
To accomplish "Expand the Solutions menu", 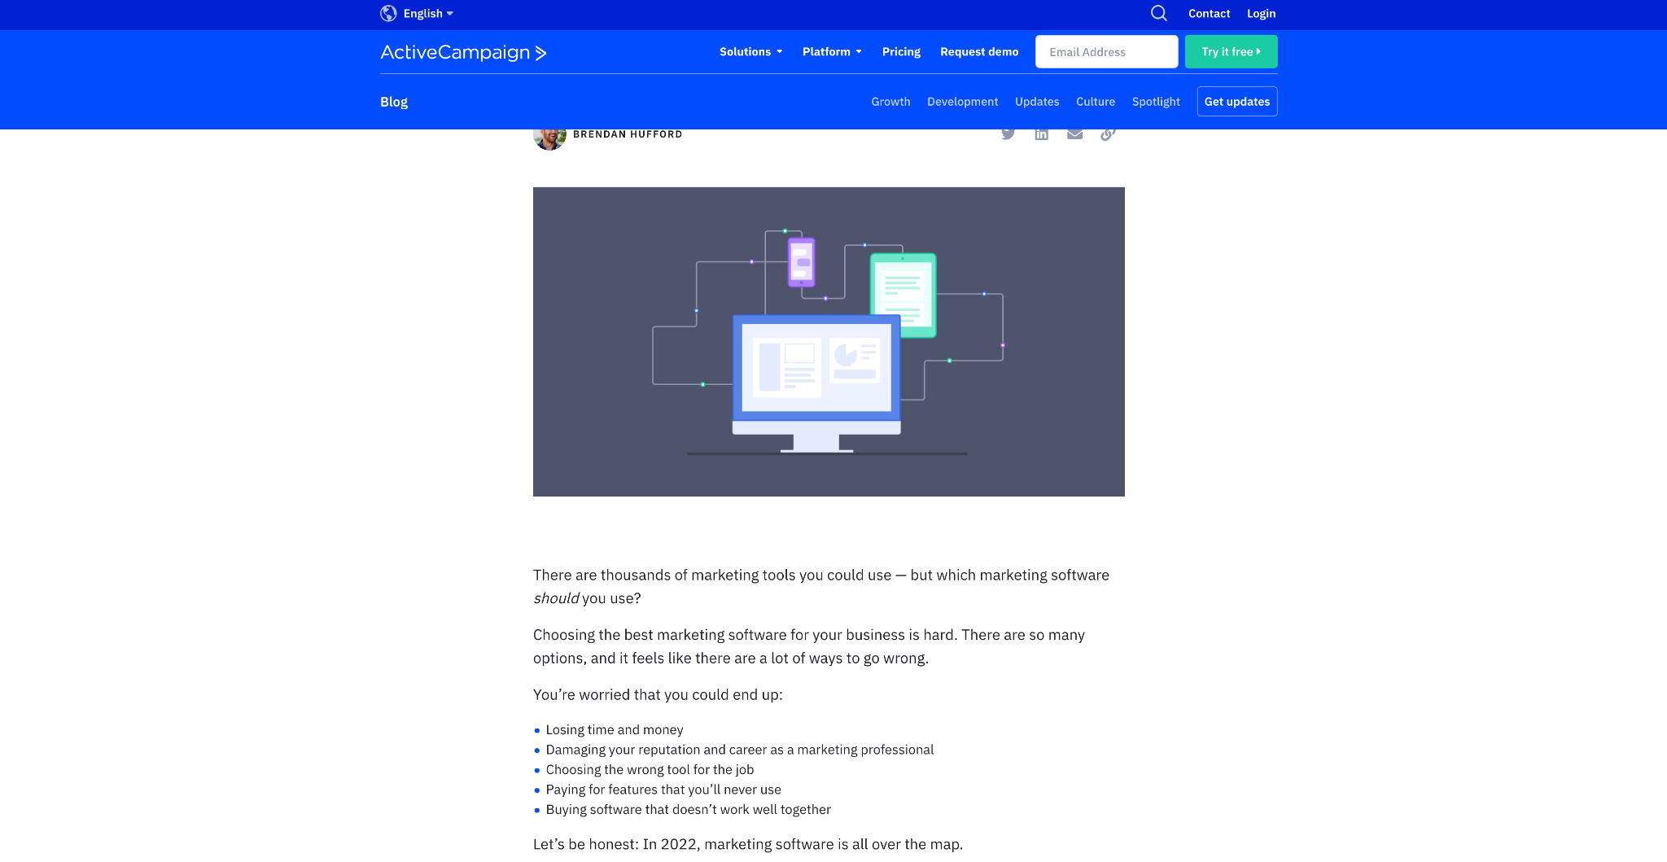I will coord(750,51).
